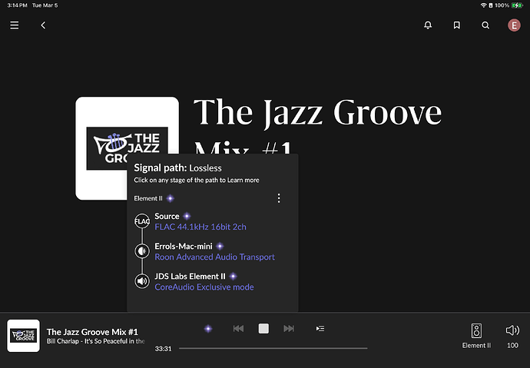Click the large Jazz Groove station artwork
This screenshot has width=530, height=368.
[127, 148]
